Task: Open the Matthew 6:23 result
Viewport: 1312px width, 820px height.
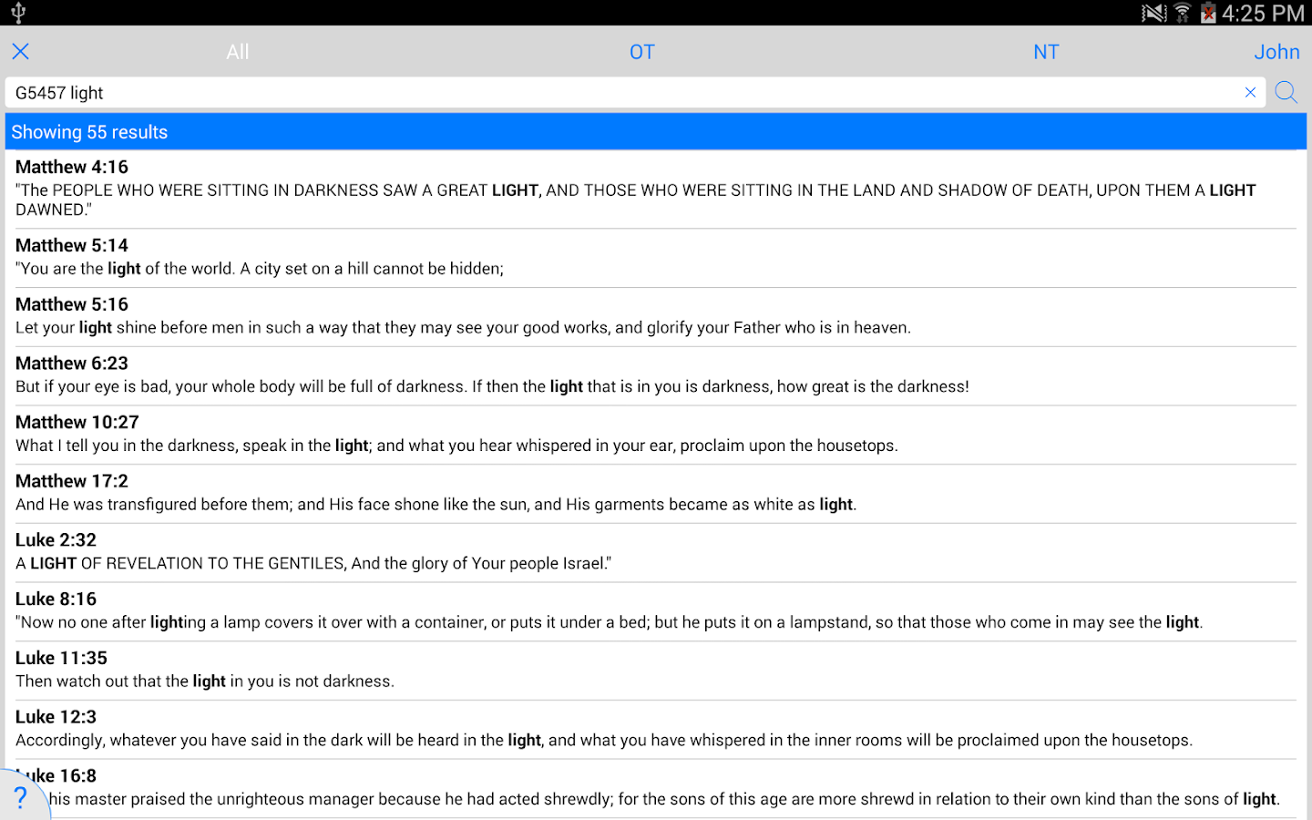Action: click(656, 375)
